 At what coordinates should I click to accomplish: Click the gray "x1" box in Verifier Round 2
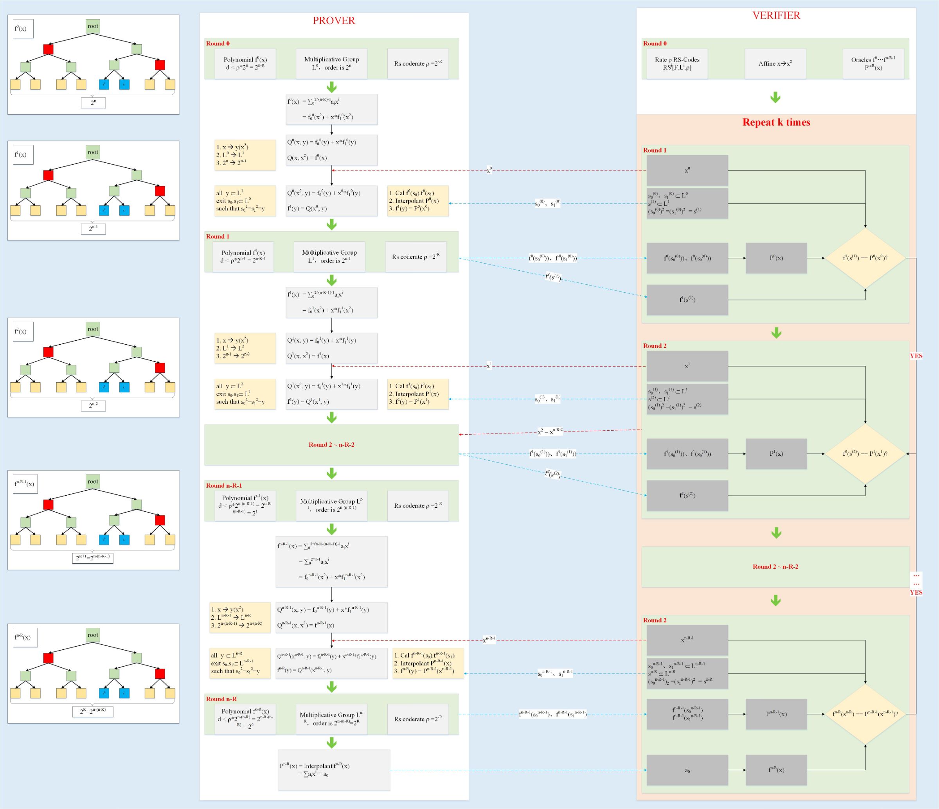click(687, 366)
